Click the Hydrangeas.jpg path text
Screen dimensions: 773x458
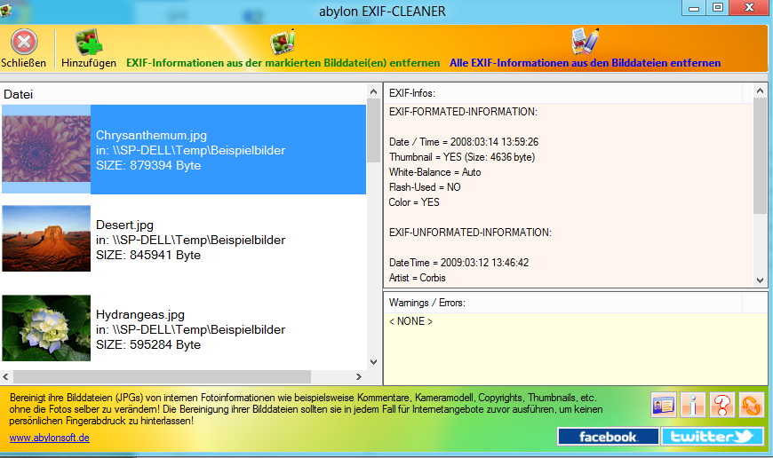190,330
